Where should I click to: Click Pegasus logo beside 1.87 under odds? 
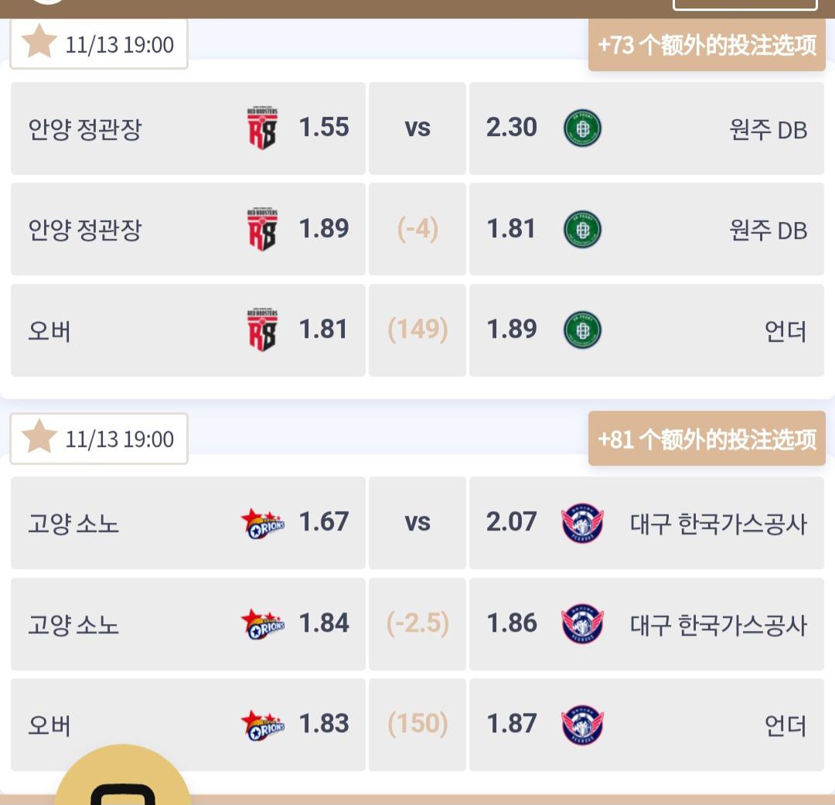[582, 725]
